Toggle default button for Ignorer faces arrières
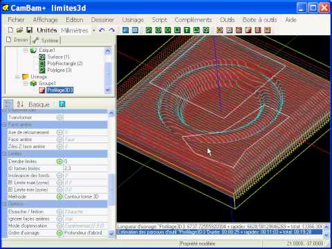 [x=59, y=219]
